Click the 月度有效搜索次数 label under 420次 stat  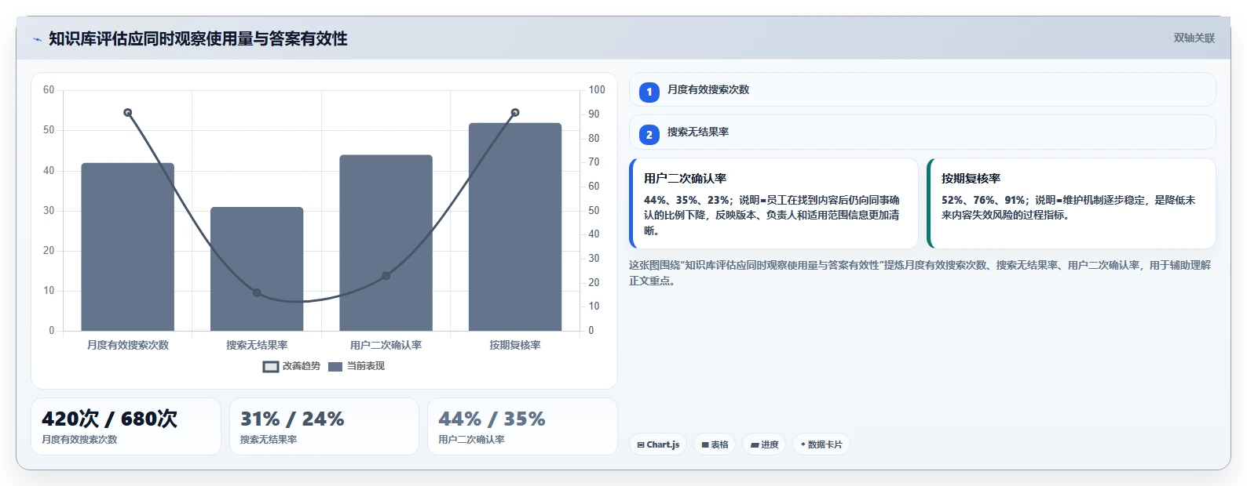tap(79, 440)
